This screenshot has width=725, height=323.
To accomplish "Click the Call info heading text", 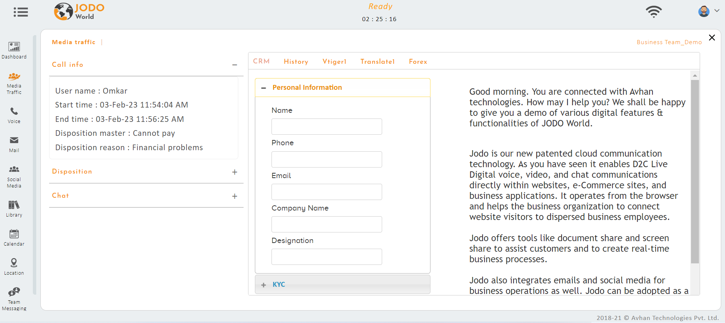I will coord(68,65).
